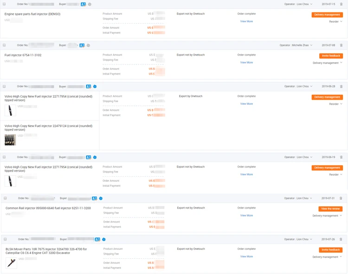Click Invite feedback on Fuel injector 6754-11-3102 order
This screenshot has height=274, width=348.
pos(331,56)
